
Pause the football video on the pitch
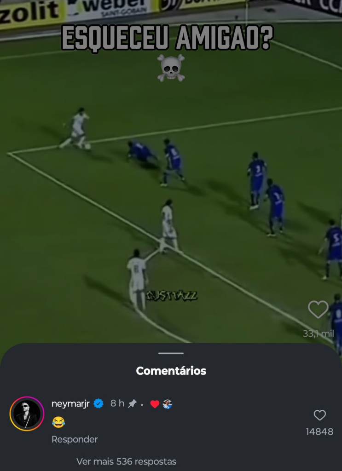(171, 192)
